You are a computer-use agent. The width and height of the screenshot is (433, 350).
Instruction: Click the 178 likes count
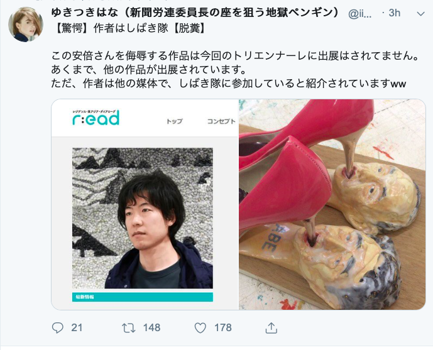point(223,327)
